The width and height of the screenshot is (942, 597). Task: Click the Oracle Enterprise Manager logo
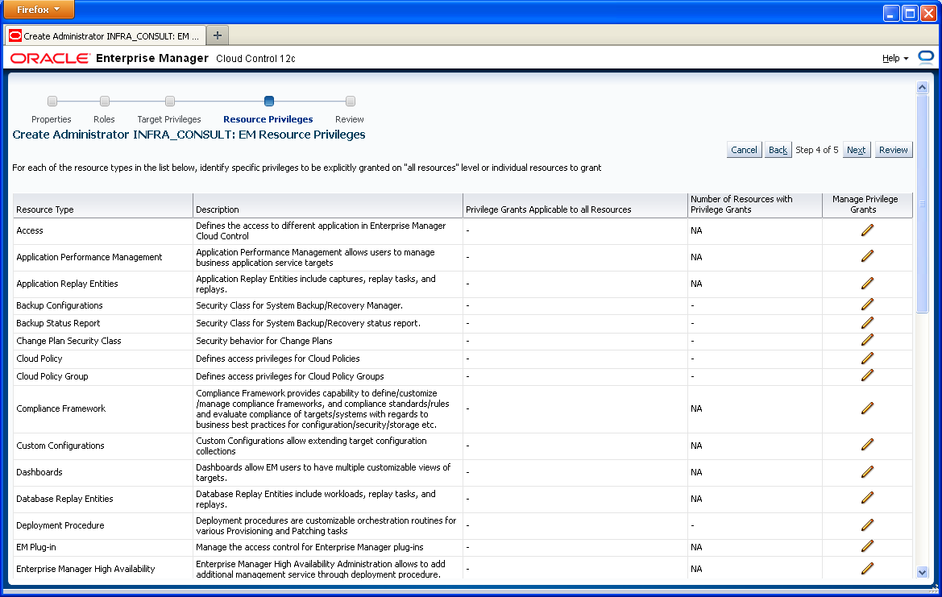[110, 58]
